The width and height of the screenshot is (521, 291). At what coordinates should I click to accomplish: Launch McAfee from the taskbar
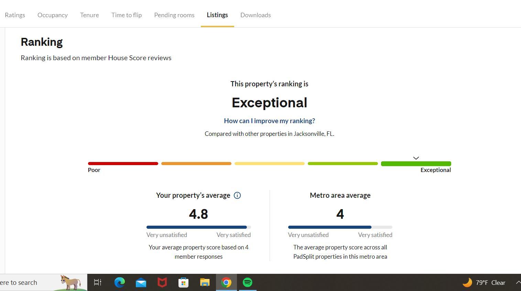click(162, 282)
